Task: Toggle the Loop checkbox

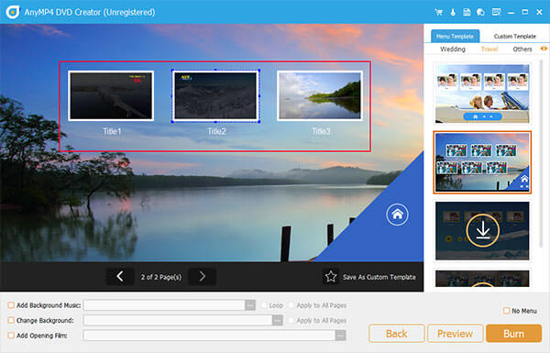Action: (264, 305)
